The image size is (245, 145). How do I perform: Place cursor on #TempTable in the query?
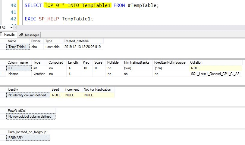pyautogui.click(x=142, y=5)
